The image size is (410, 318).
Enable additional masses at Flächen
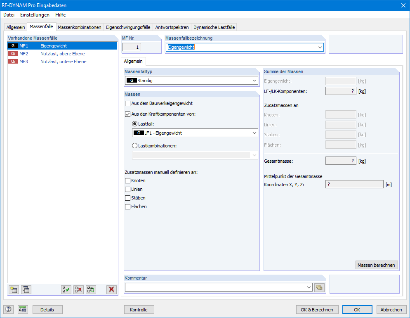pyautogui.click(x=127, y=206)
